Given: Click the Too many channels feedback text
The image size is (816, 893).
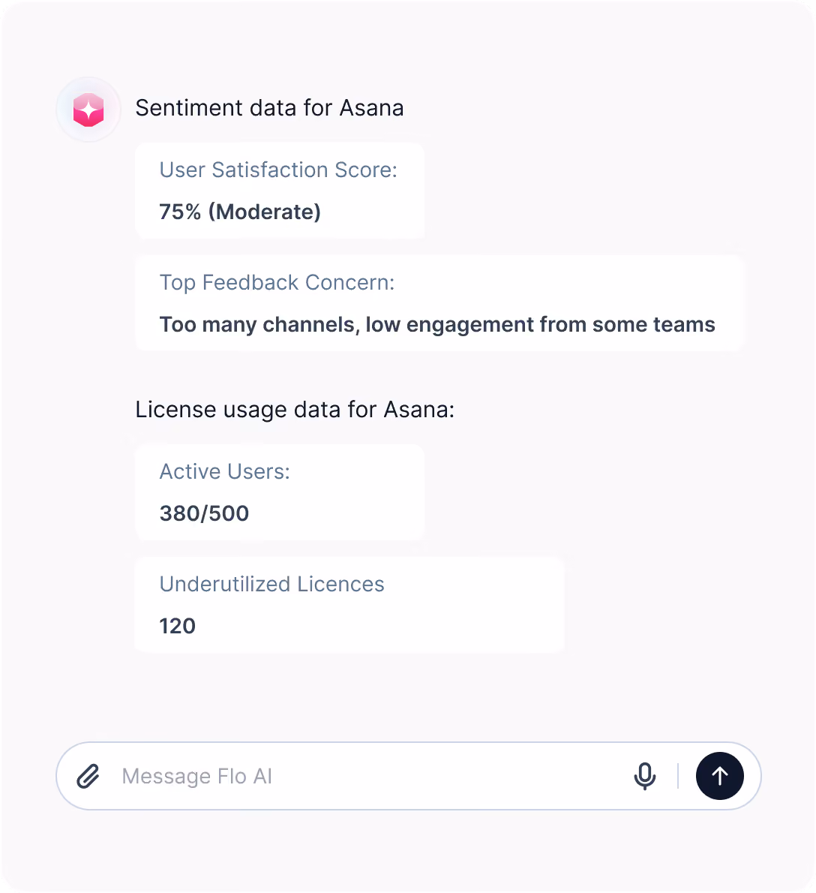Looking at the screenshot, I should 437,325.
